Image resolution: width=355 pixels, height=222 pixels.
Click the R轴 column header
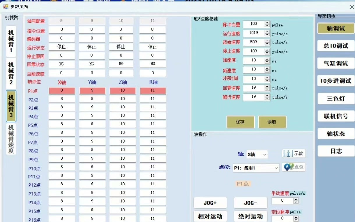coord(153,82)
